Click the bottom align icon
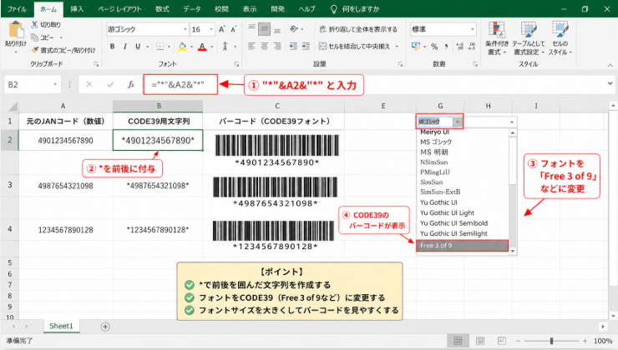The height and width of the screenshot is (350, 618). click(277, 28)
